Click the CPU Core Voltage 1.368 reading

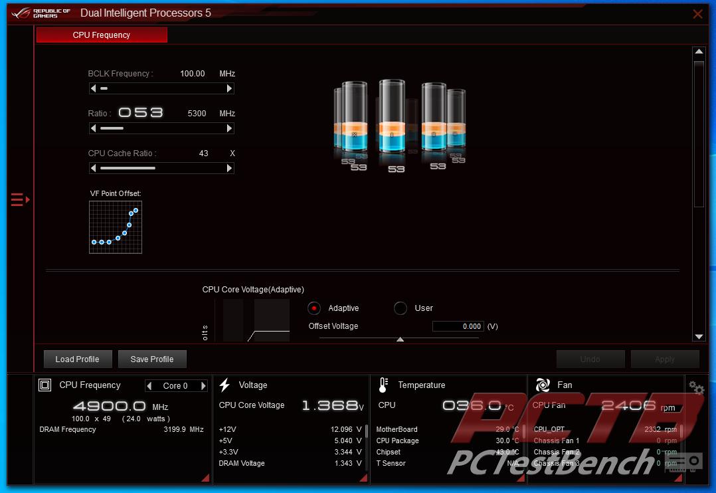click(x=333, y=405)
